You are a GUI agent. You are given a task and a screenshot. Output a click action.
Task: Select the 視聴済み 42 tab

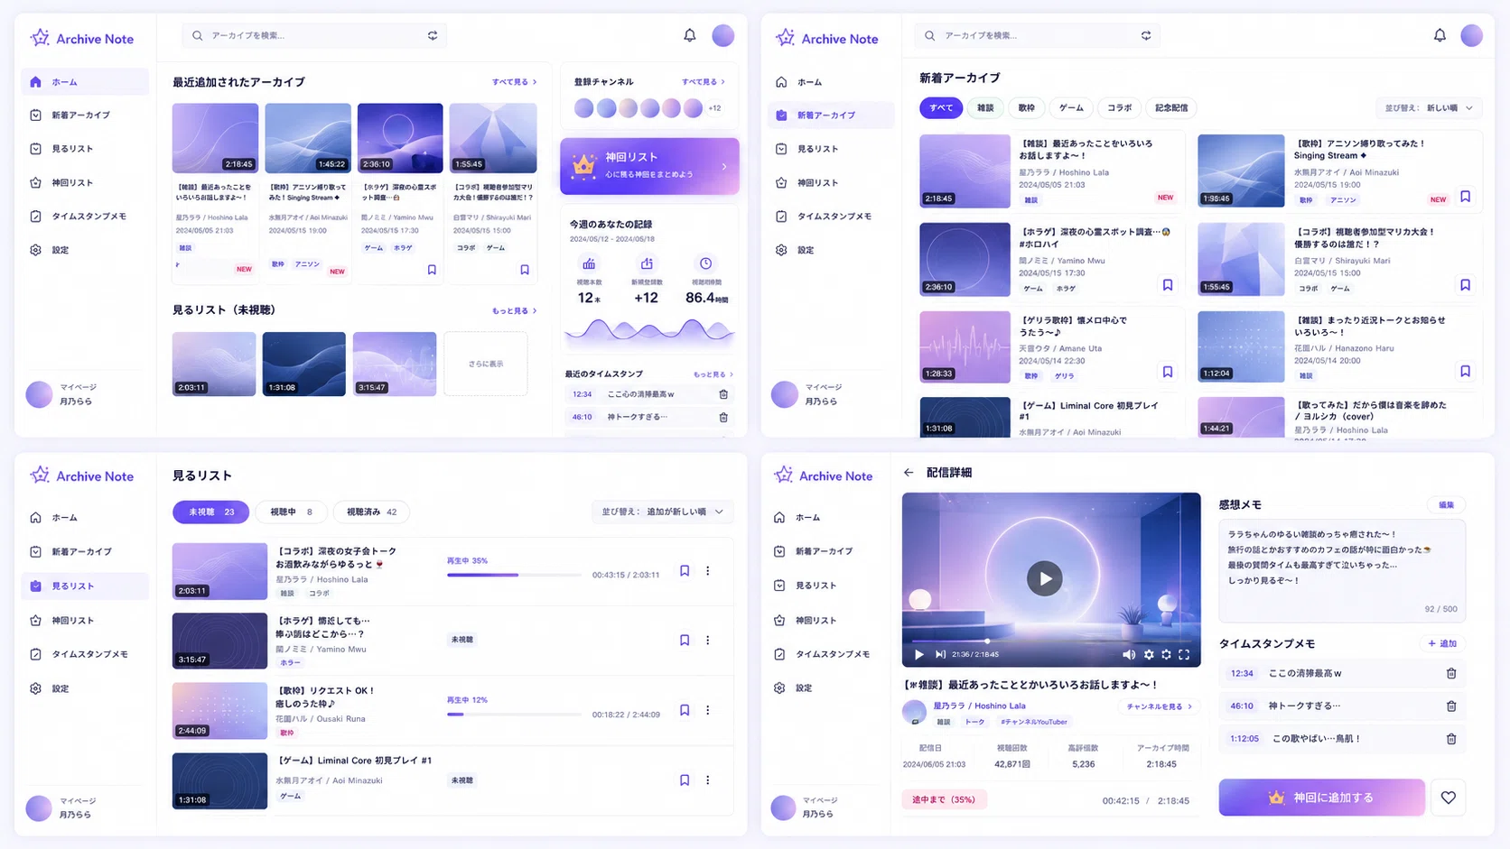(x=371, y=512)
